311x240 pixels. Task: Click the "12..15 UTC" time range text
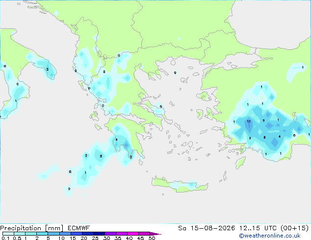pos(258,228)
